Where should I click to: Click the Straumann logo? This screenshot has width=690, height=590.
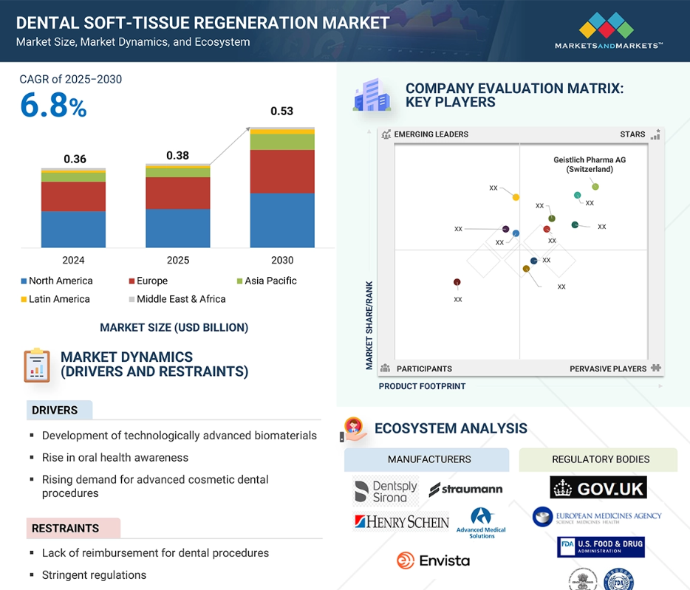tap(465, 489)
